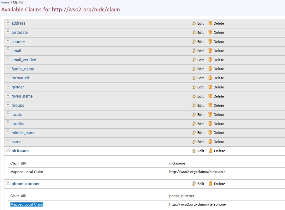Click Delete text for locale claim
285x210 pixels.
(x=218, y=115)
